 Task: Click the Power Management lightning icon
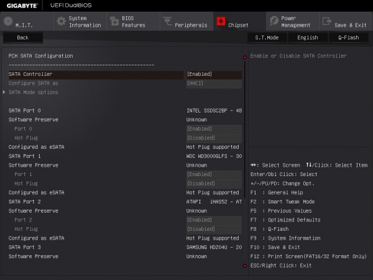(x=274, y=21)
